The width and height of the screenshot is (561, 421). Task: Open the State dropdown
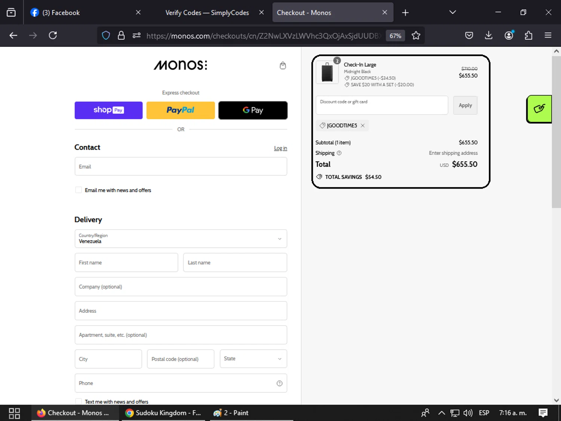pyautogui.click(x=253, y=359)
